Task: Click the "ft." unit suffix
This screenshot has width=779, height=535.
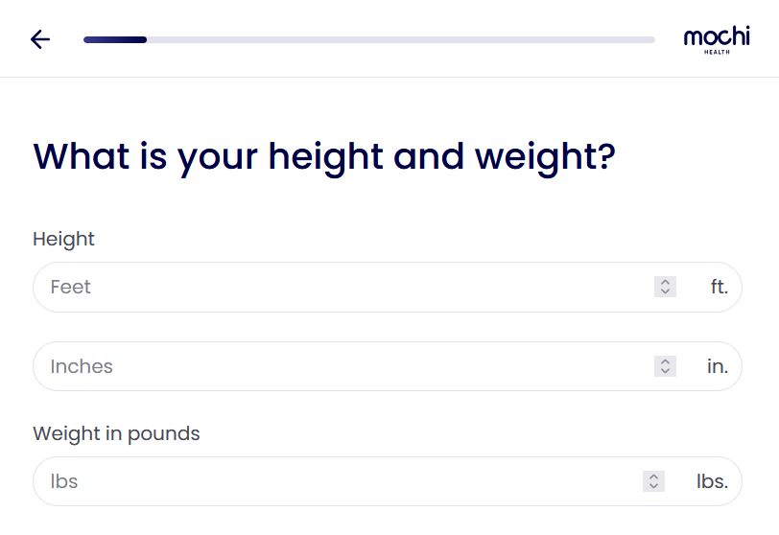Action: tap(720, 287)
